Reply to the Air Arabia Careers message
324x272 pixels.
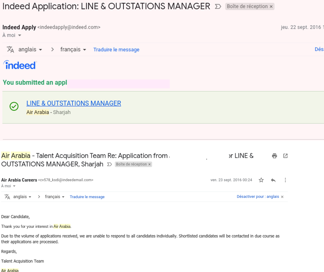(273, 180)
